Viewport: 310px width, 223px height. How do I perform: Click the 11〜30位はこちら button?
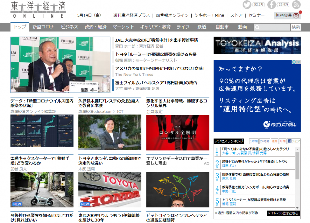pyautogui.click(x=283, y=213)
